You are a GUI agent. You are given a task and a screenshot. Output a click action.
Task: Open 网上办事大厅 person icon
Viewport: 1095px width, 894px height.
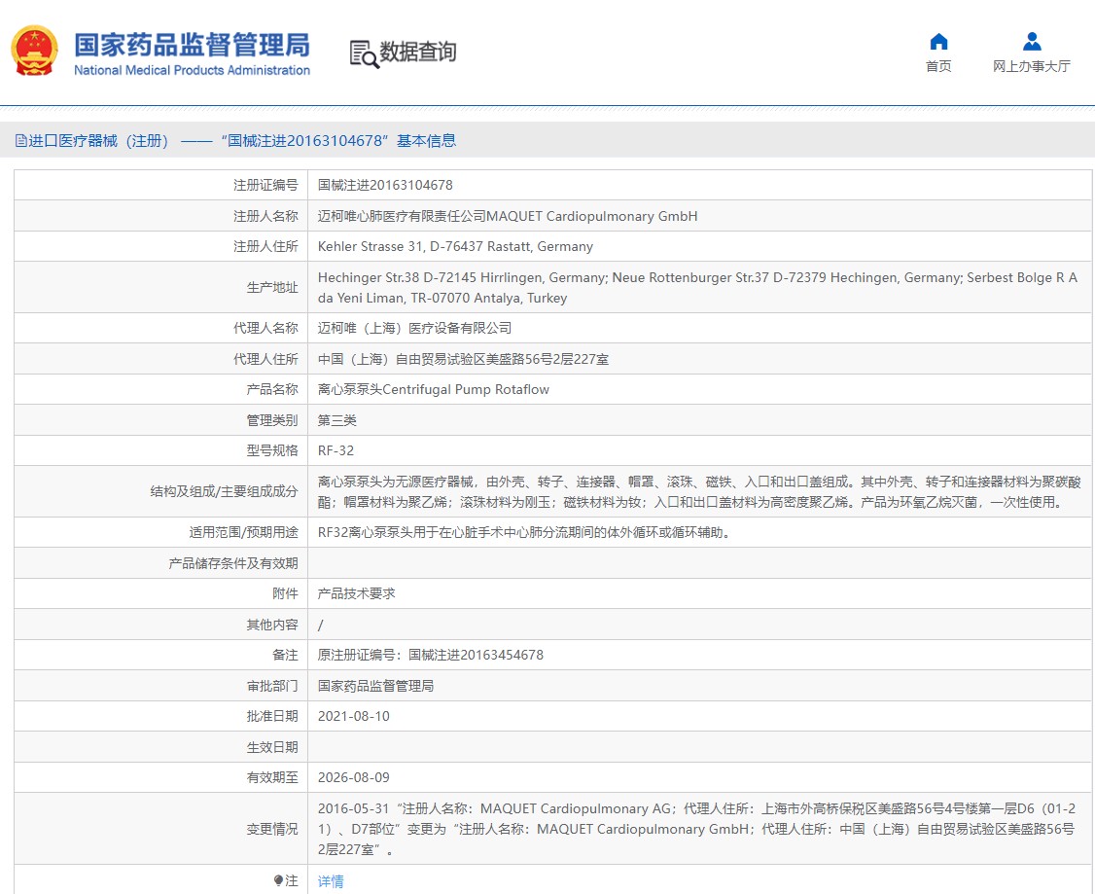pyautogui.click(x=1032, y=42)
